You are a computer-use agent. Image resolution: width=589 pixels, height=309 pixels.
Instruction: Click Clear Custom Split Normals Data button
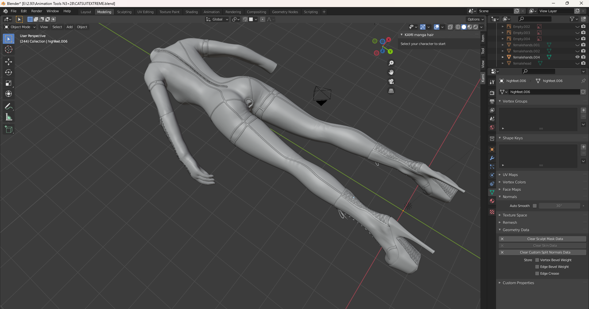pos(542,252)
